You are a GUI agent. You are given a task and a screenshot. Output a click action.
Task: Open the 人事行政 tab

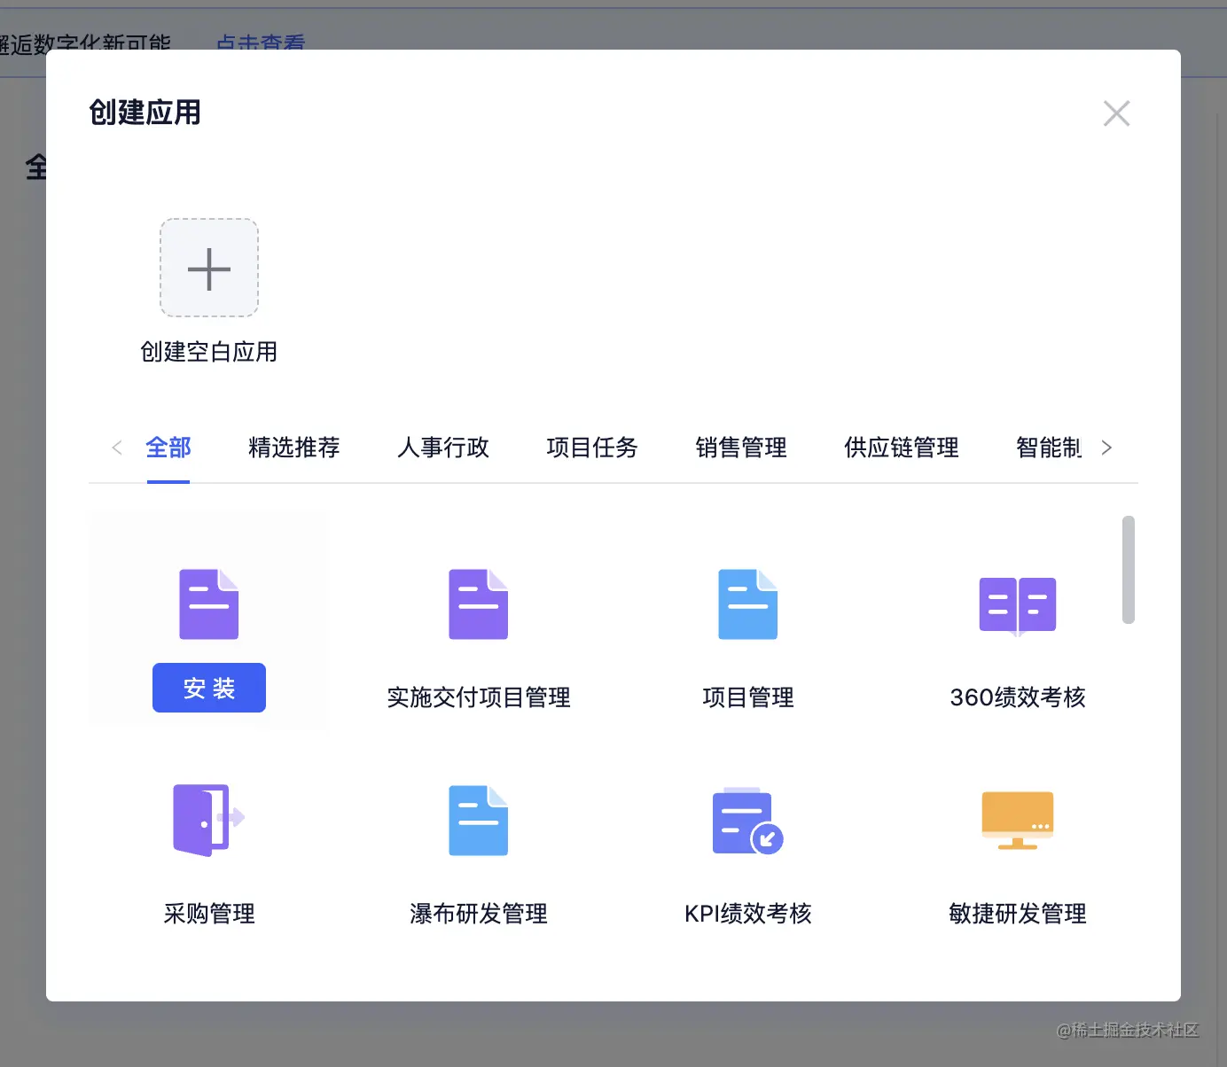coord(443,448)
